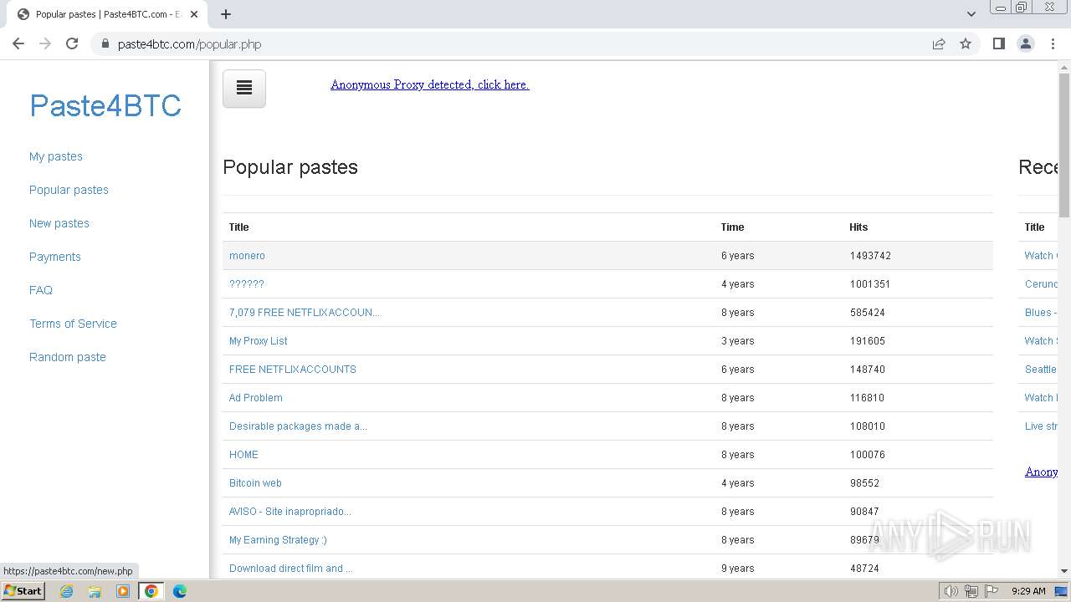Image resolution: width=1071 pixels, height=602 pixels.
Task: Click the scrollbar down arrow
Action: (1064, 572)
